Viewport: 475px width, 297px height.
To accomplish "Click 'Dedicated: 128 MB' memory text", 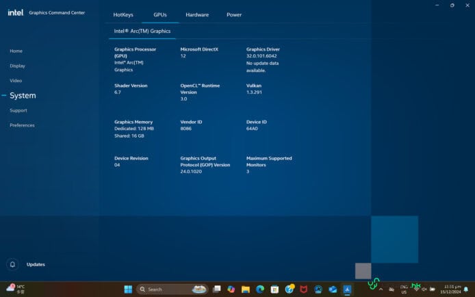I will coord(134,129).
